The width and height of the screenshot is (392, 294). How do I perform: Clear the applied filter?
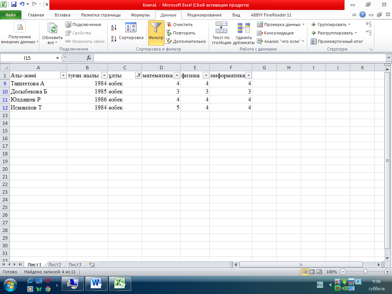click(180, 24)
